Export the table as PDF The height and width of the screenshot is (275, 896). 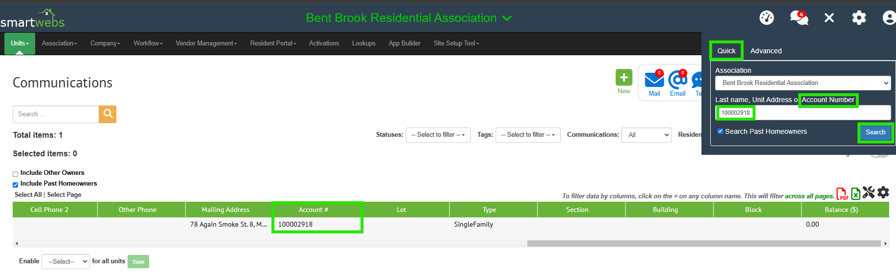(x=842, y=193)
